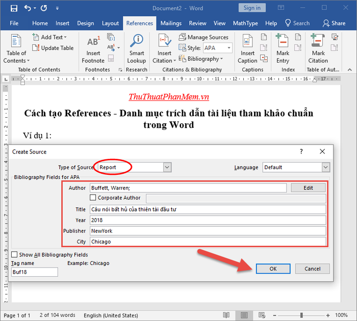Viewport: 357px width, 321px height.
Task: Click Update Table icon
Action: tap(36, 48)
